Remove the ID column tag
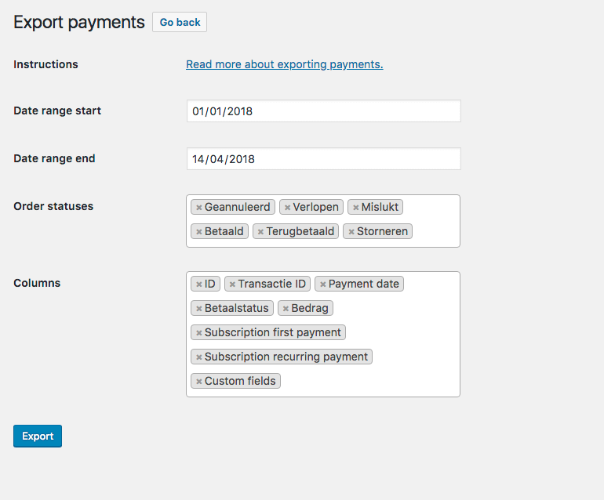 click(199, 284)
